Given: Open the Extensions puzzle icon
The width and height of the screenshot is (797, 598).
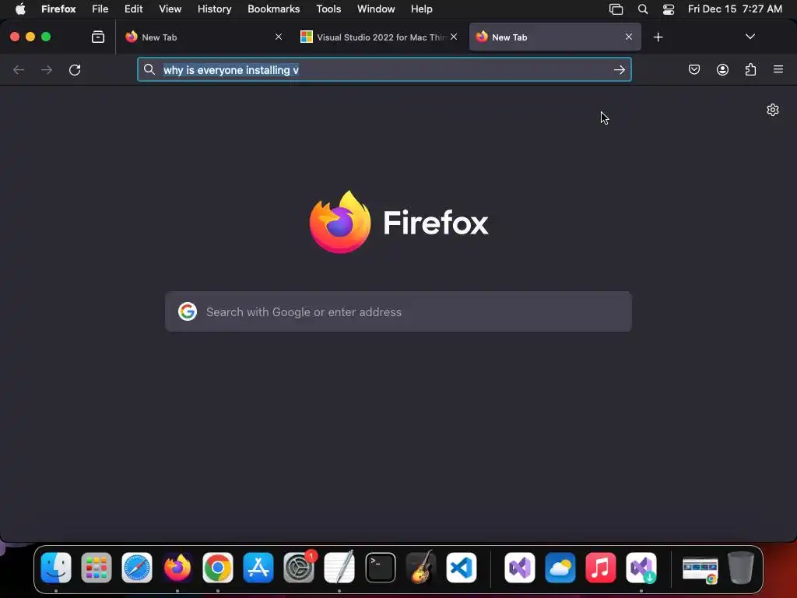Looking at the screenshot, I should [x=751, y=69].
